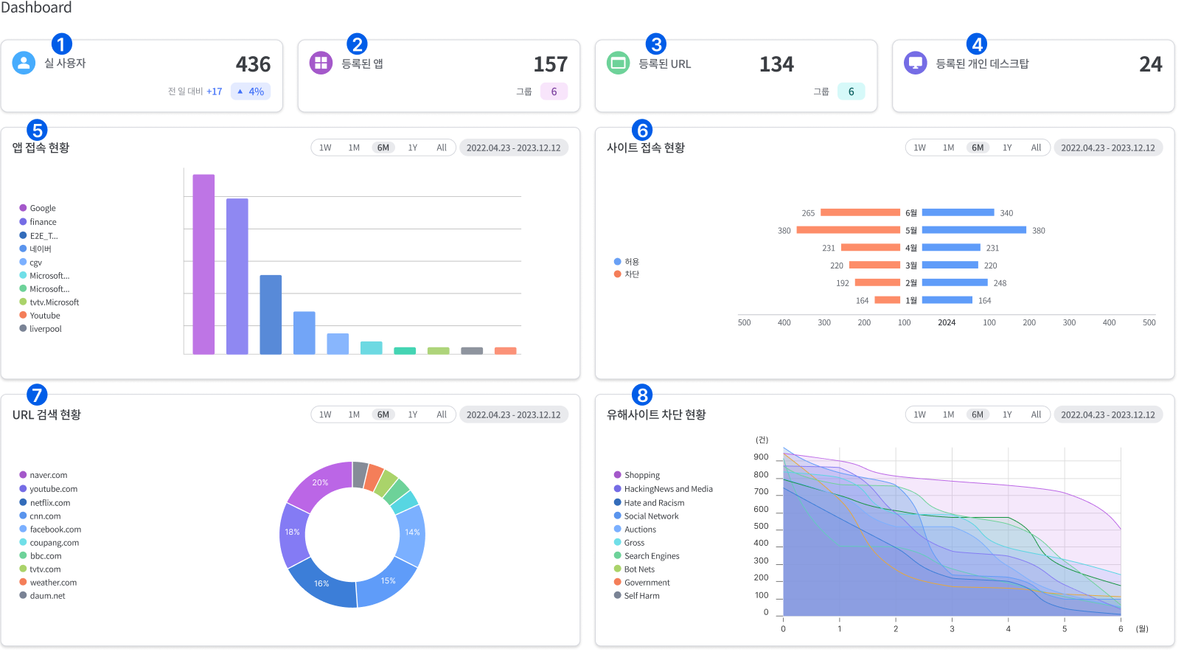Viewport: 1184px width, 652px height.
Task: Select All range in harmful site chart
Action: click(x=1036, y=415)
